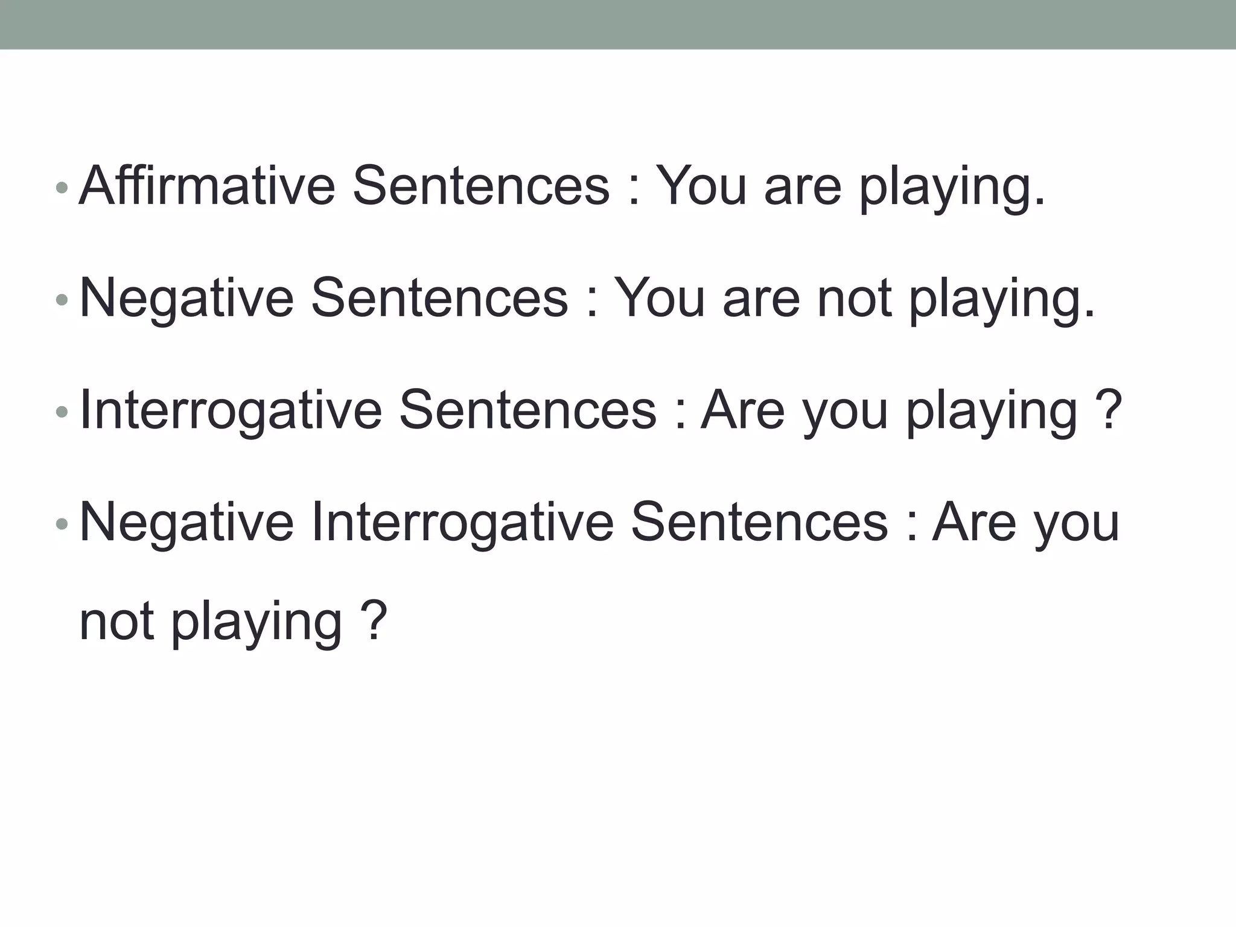This screenshot has height=927, width=1236.
Task: Click the bullet before Interrogative Sentences line
Action: pyautogui.click(x=61, y=412)
